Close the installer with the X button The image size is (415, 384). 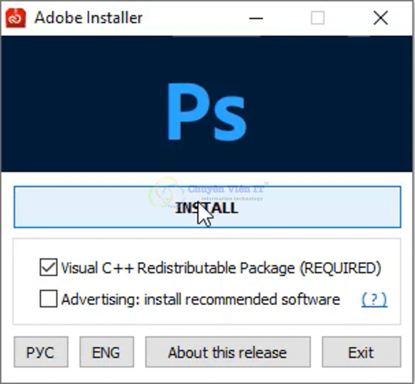[381, 18]
